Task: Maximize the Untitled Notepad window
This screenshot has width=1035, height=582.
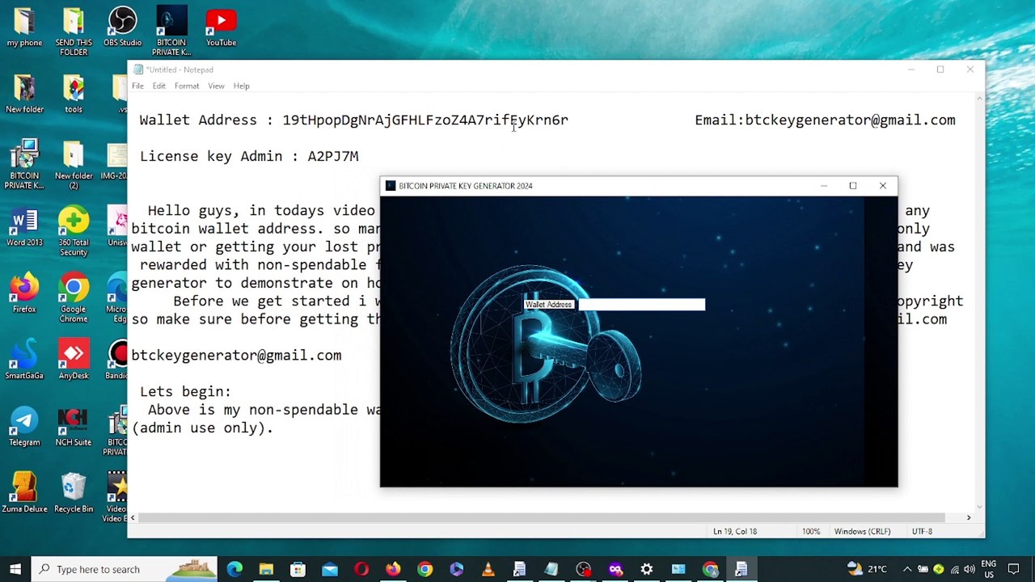Action: 940,70
